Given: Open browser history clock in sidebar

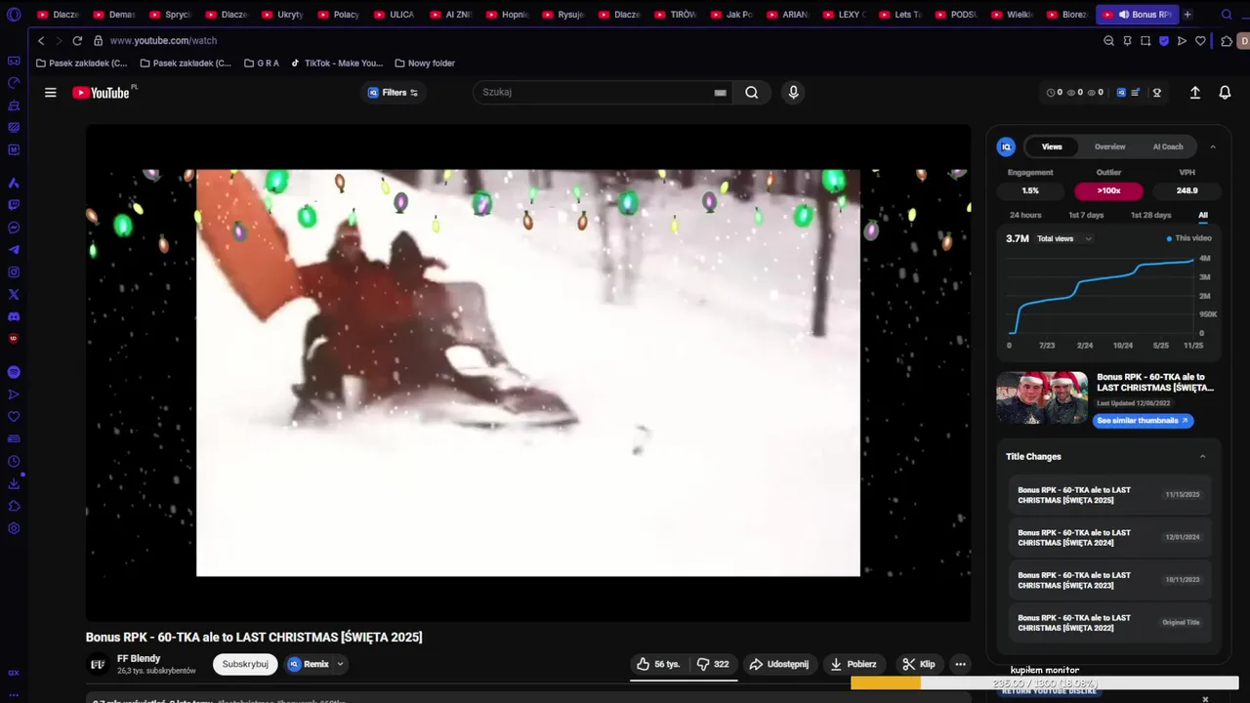Looking at the screenshot, I should [x=14, y=462].
